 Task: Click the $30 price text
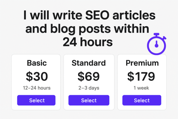[x=36, y=76]
